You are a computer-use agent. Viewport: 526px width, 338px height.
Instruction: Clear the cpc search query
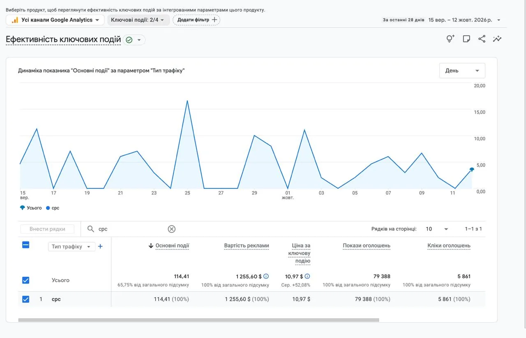pos(172,229)
